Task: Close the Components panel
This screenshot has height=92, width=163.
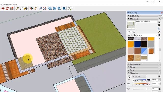Action: click(159, 64)
